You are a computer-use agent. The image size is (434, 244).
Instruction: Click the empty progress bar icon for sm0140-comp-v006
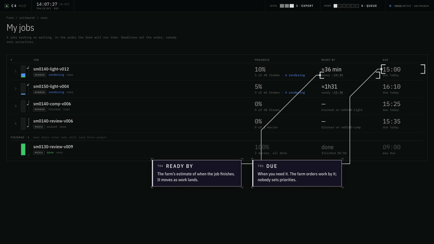[23, 106]
